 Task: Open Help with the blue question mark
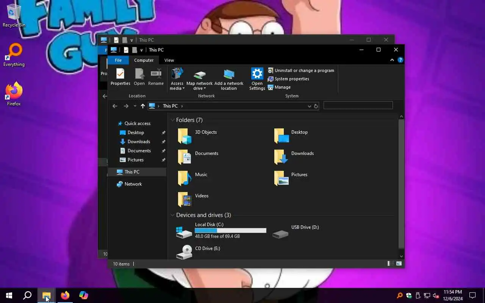pos(400,60)
